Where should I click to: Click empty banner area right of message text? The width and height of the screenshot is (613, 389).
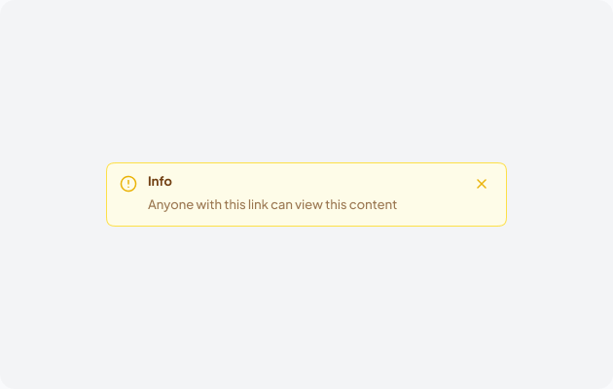pos(448,206)
